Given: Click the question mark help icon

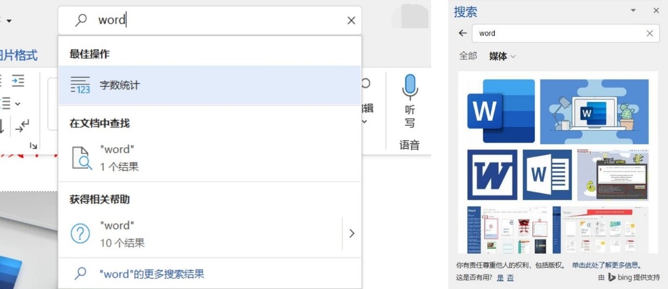Looking at the screenshot, I should point(81,233).
